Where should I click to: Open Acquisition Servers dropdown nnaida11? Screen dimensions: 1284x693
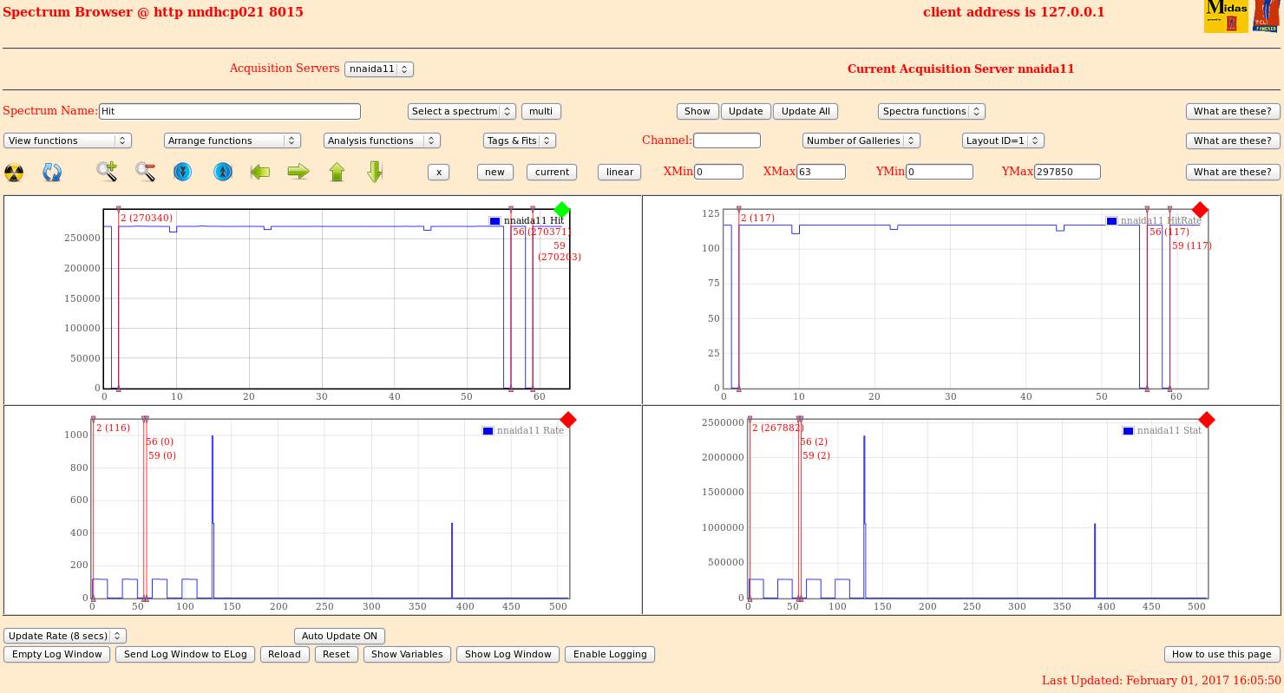pyautogui.click(x=379, y=69)
